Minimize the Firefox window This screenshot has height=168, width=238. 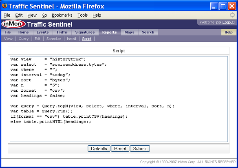click(x=214, y=6)
